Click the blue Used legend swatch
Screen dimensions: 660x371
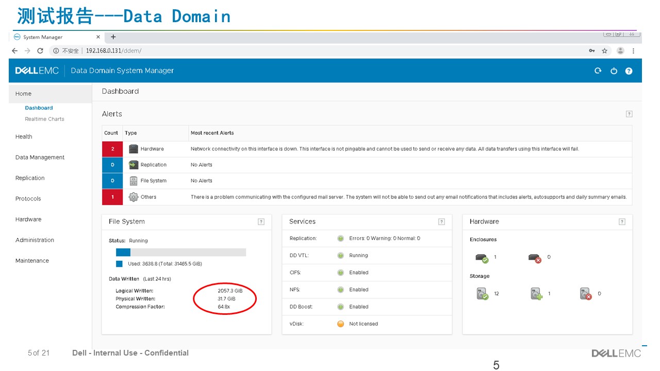(119, 264)
